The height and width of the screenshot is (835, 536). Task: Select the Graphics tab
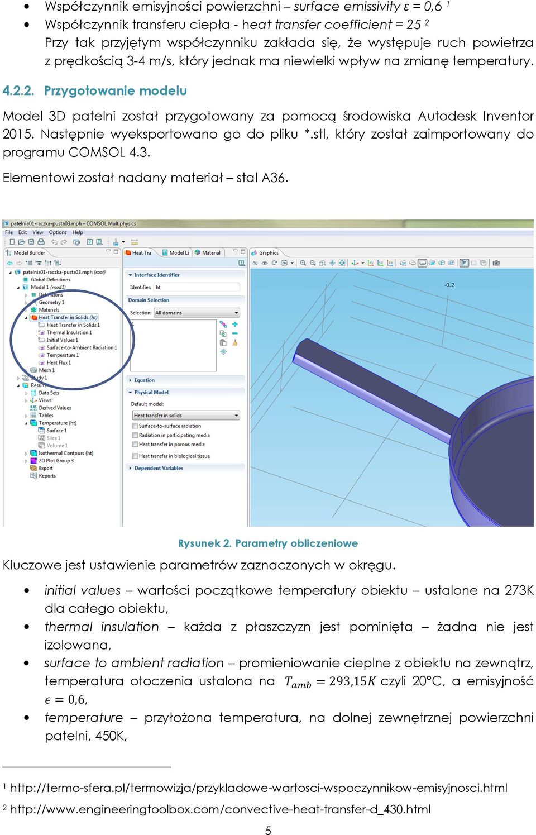[x=265, y=253]
